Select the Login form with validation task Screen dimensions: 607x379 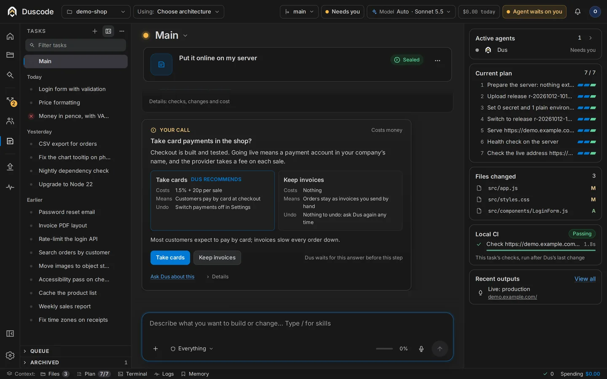pos(76,89)
